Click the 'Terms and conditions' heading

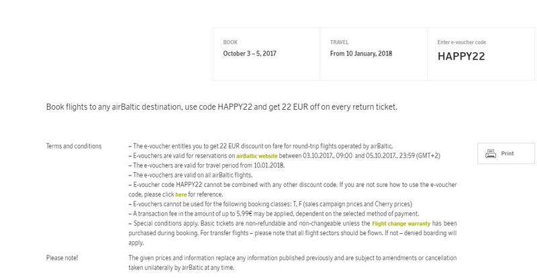click(74, 146)
